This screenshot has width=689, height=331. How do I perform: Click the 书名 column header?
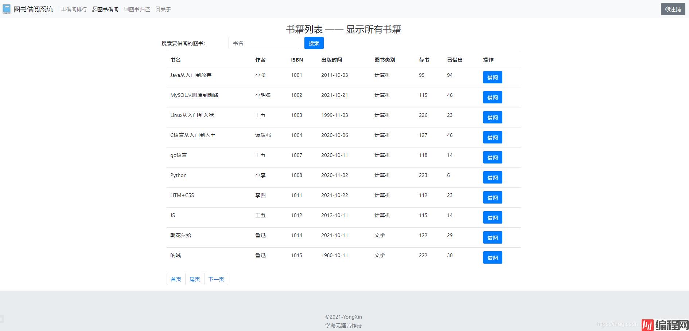[176, 60]
